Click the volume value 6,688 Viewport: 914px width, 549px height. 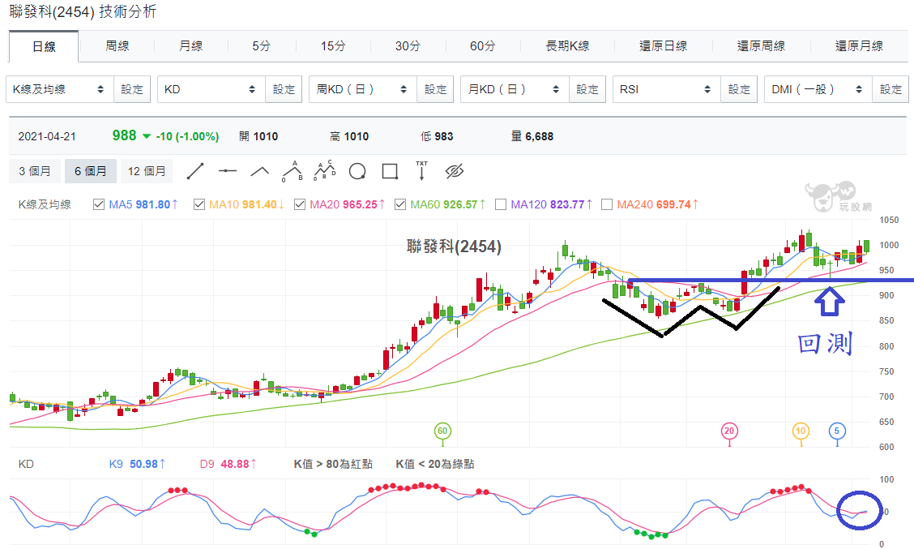(539, 136)
